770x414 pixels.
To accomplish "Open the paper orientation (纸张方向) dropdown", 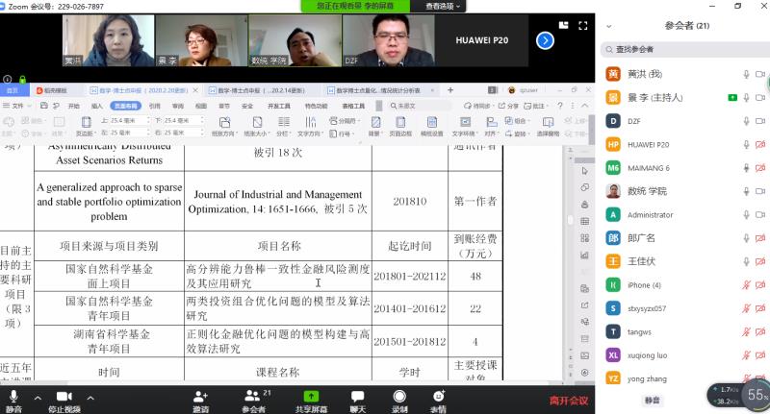I will (x=225, y=126).
